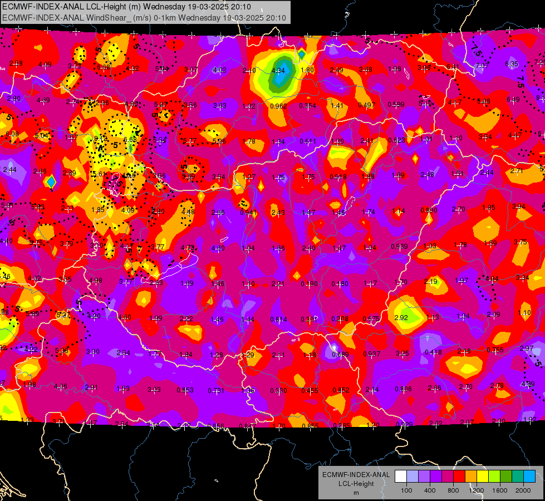Click the map value 0.939
The height and width of the screenshot is (501, 545).
[399, 247]
